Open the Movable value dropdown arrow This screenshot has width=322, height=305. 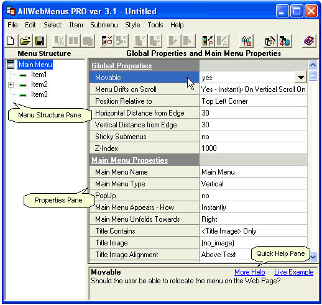click(x=301, y=78)
